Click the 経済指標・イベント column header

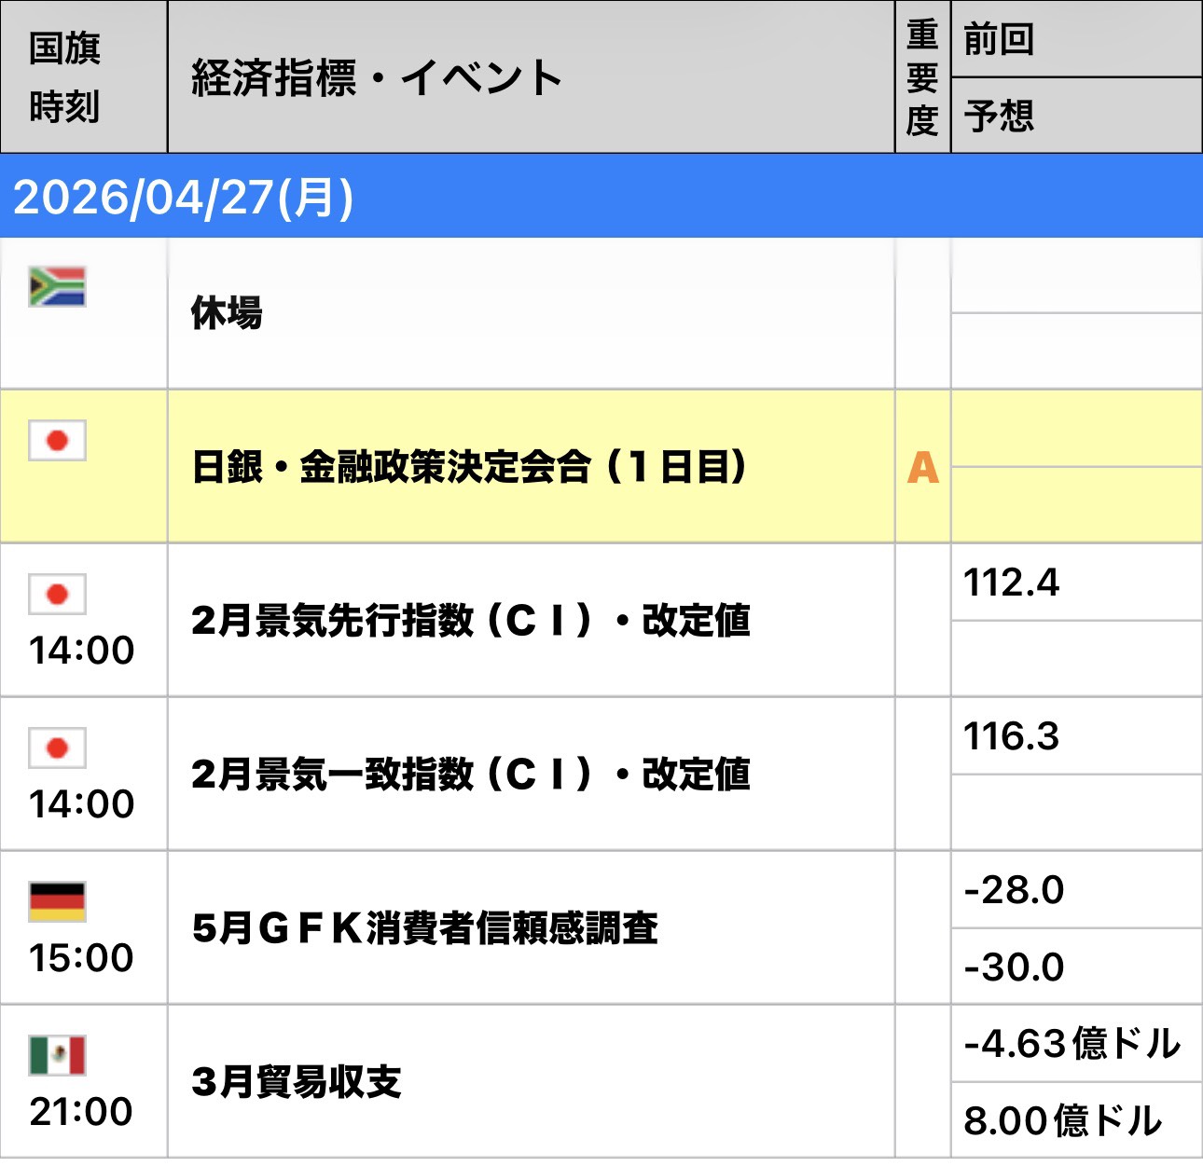tap(376, 77)
